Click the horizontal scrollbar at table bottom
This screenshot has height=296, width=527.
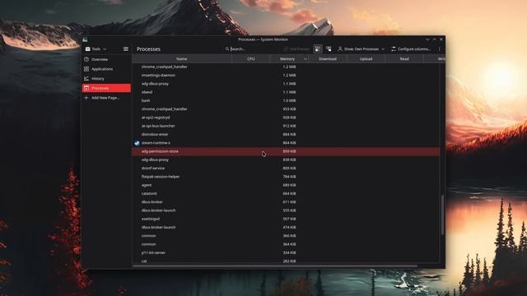(276, 266)
